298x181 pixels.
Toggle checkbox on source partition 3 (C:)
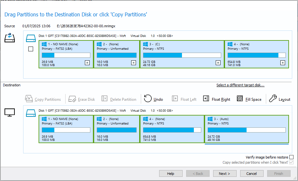pyautogui.click(x=218, y=63)
